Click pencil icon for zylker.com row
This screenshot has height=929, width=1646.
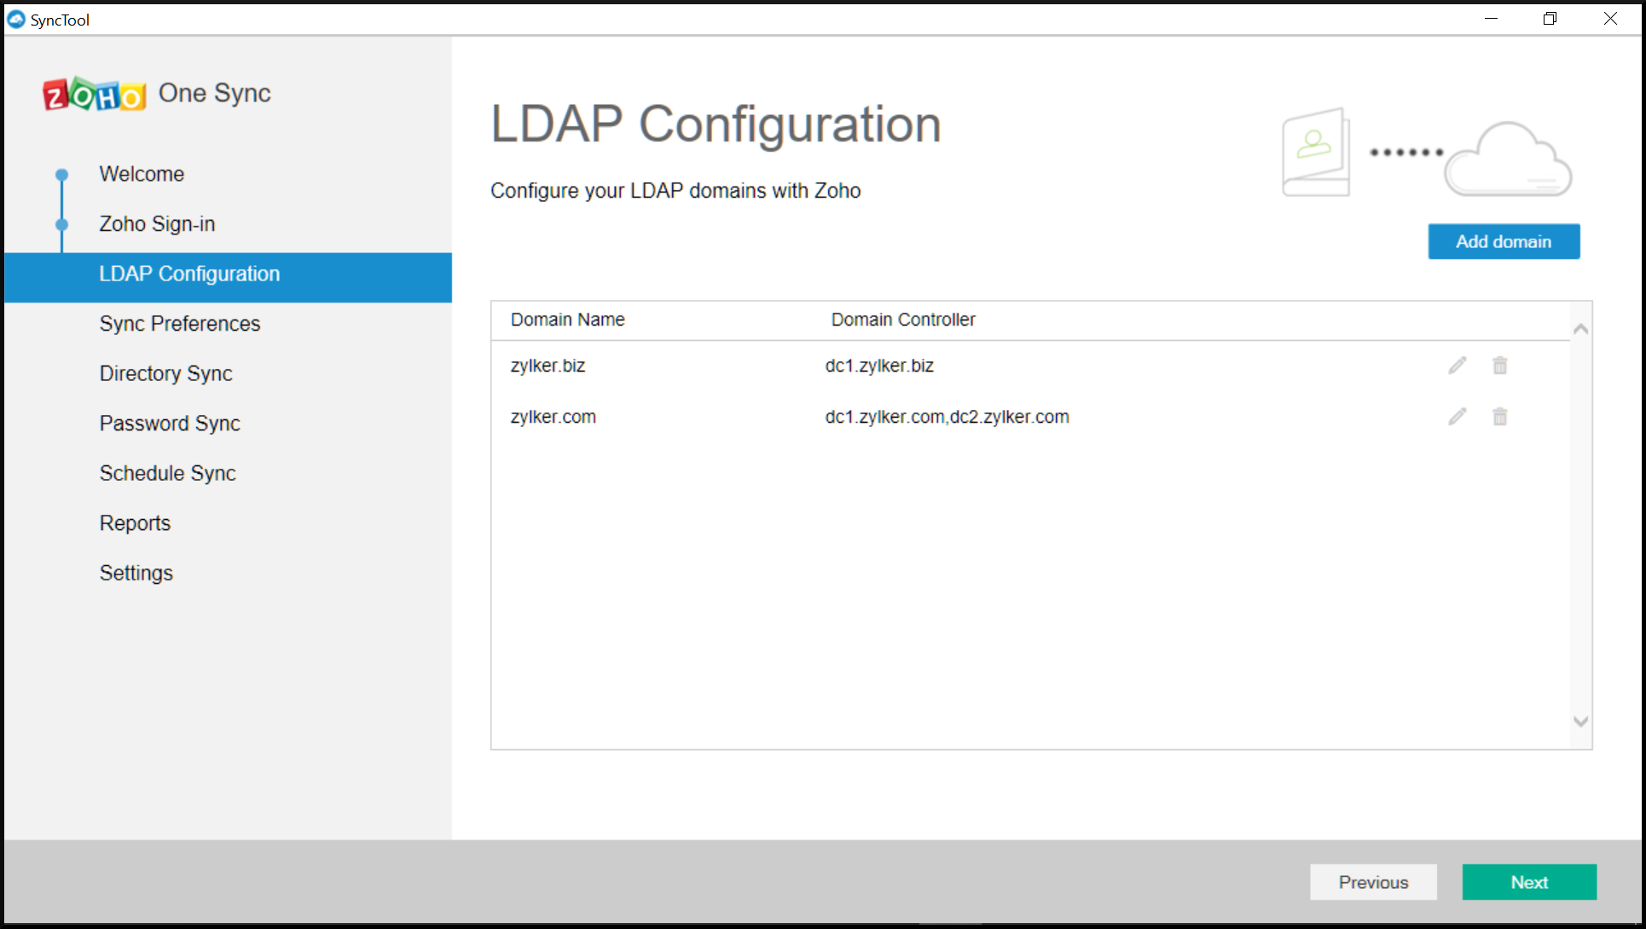tap(1458, 417)
